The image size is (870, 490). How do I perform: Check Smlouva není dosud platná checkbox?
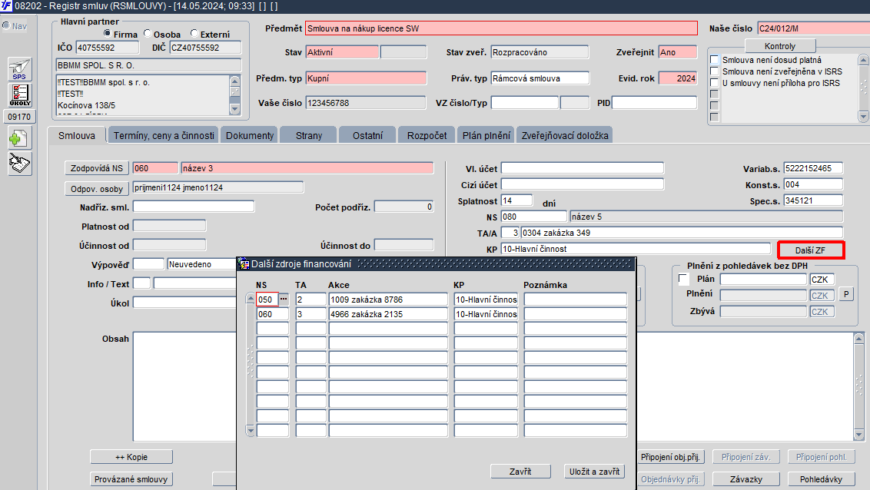coord(715,60)
